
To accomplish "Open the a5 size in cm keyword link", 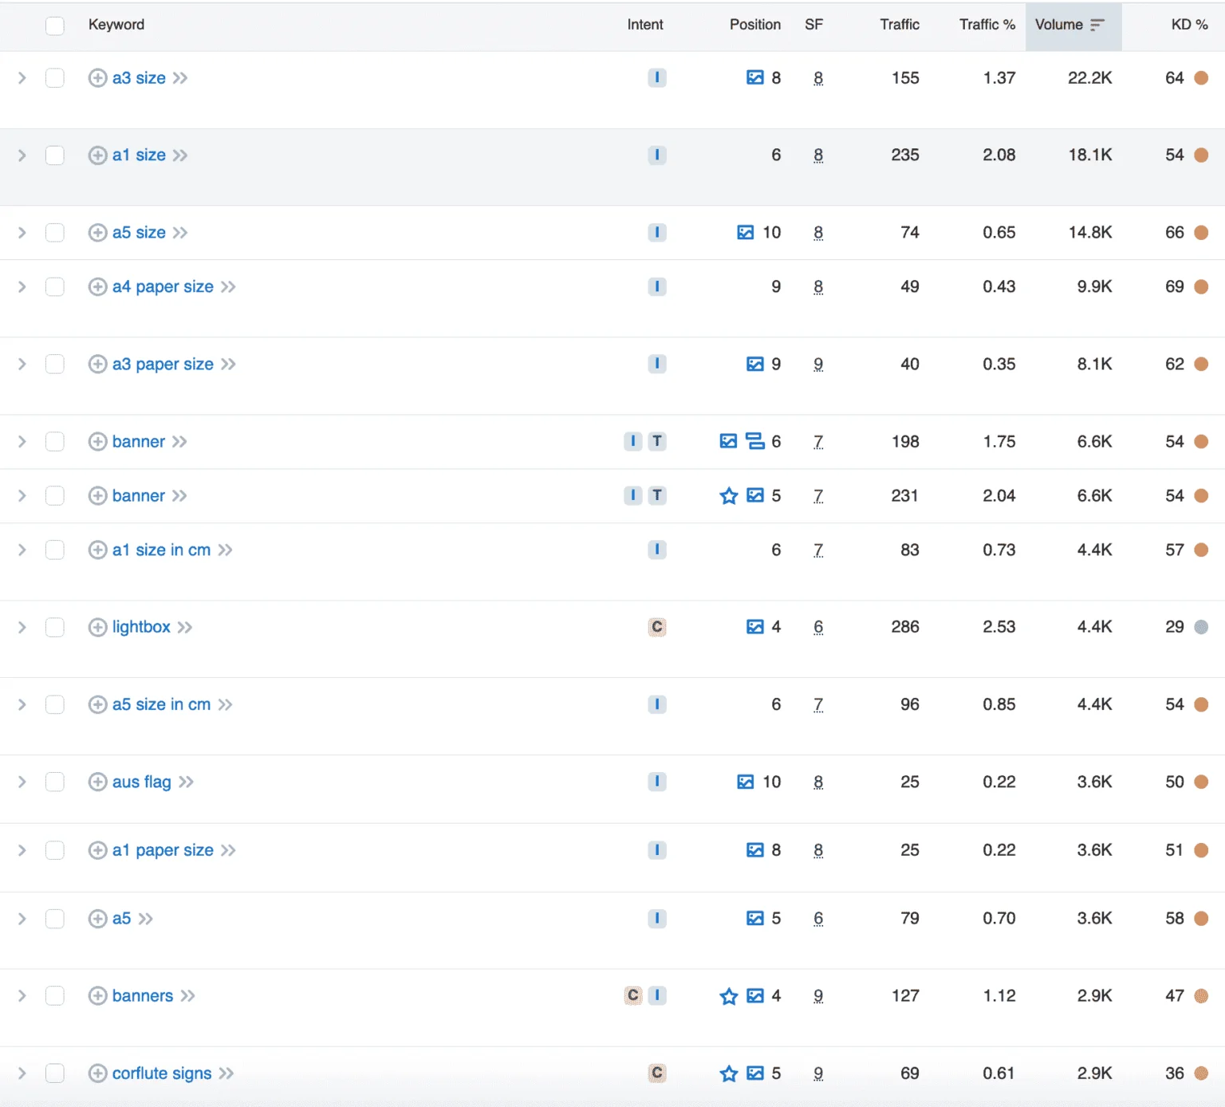I will 161,704.
